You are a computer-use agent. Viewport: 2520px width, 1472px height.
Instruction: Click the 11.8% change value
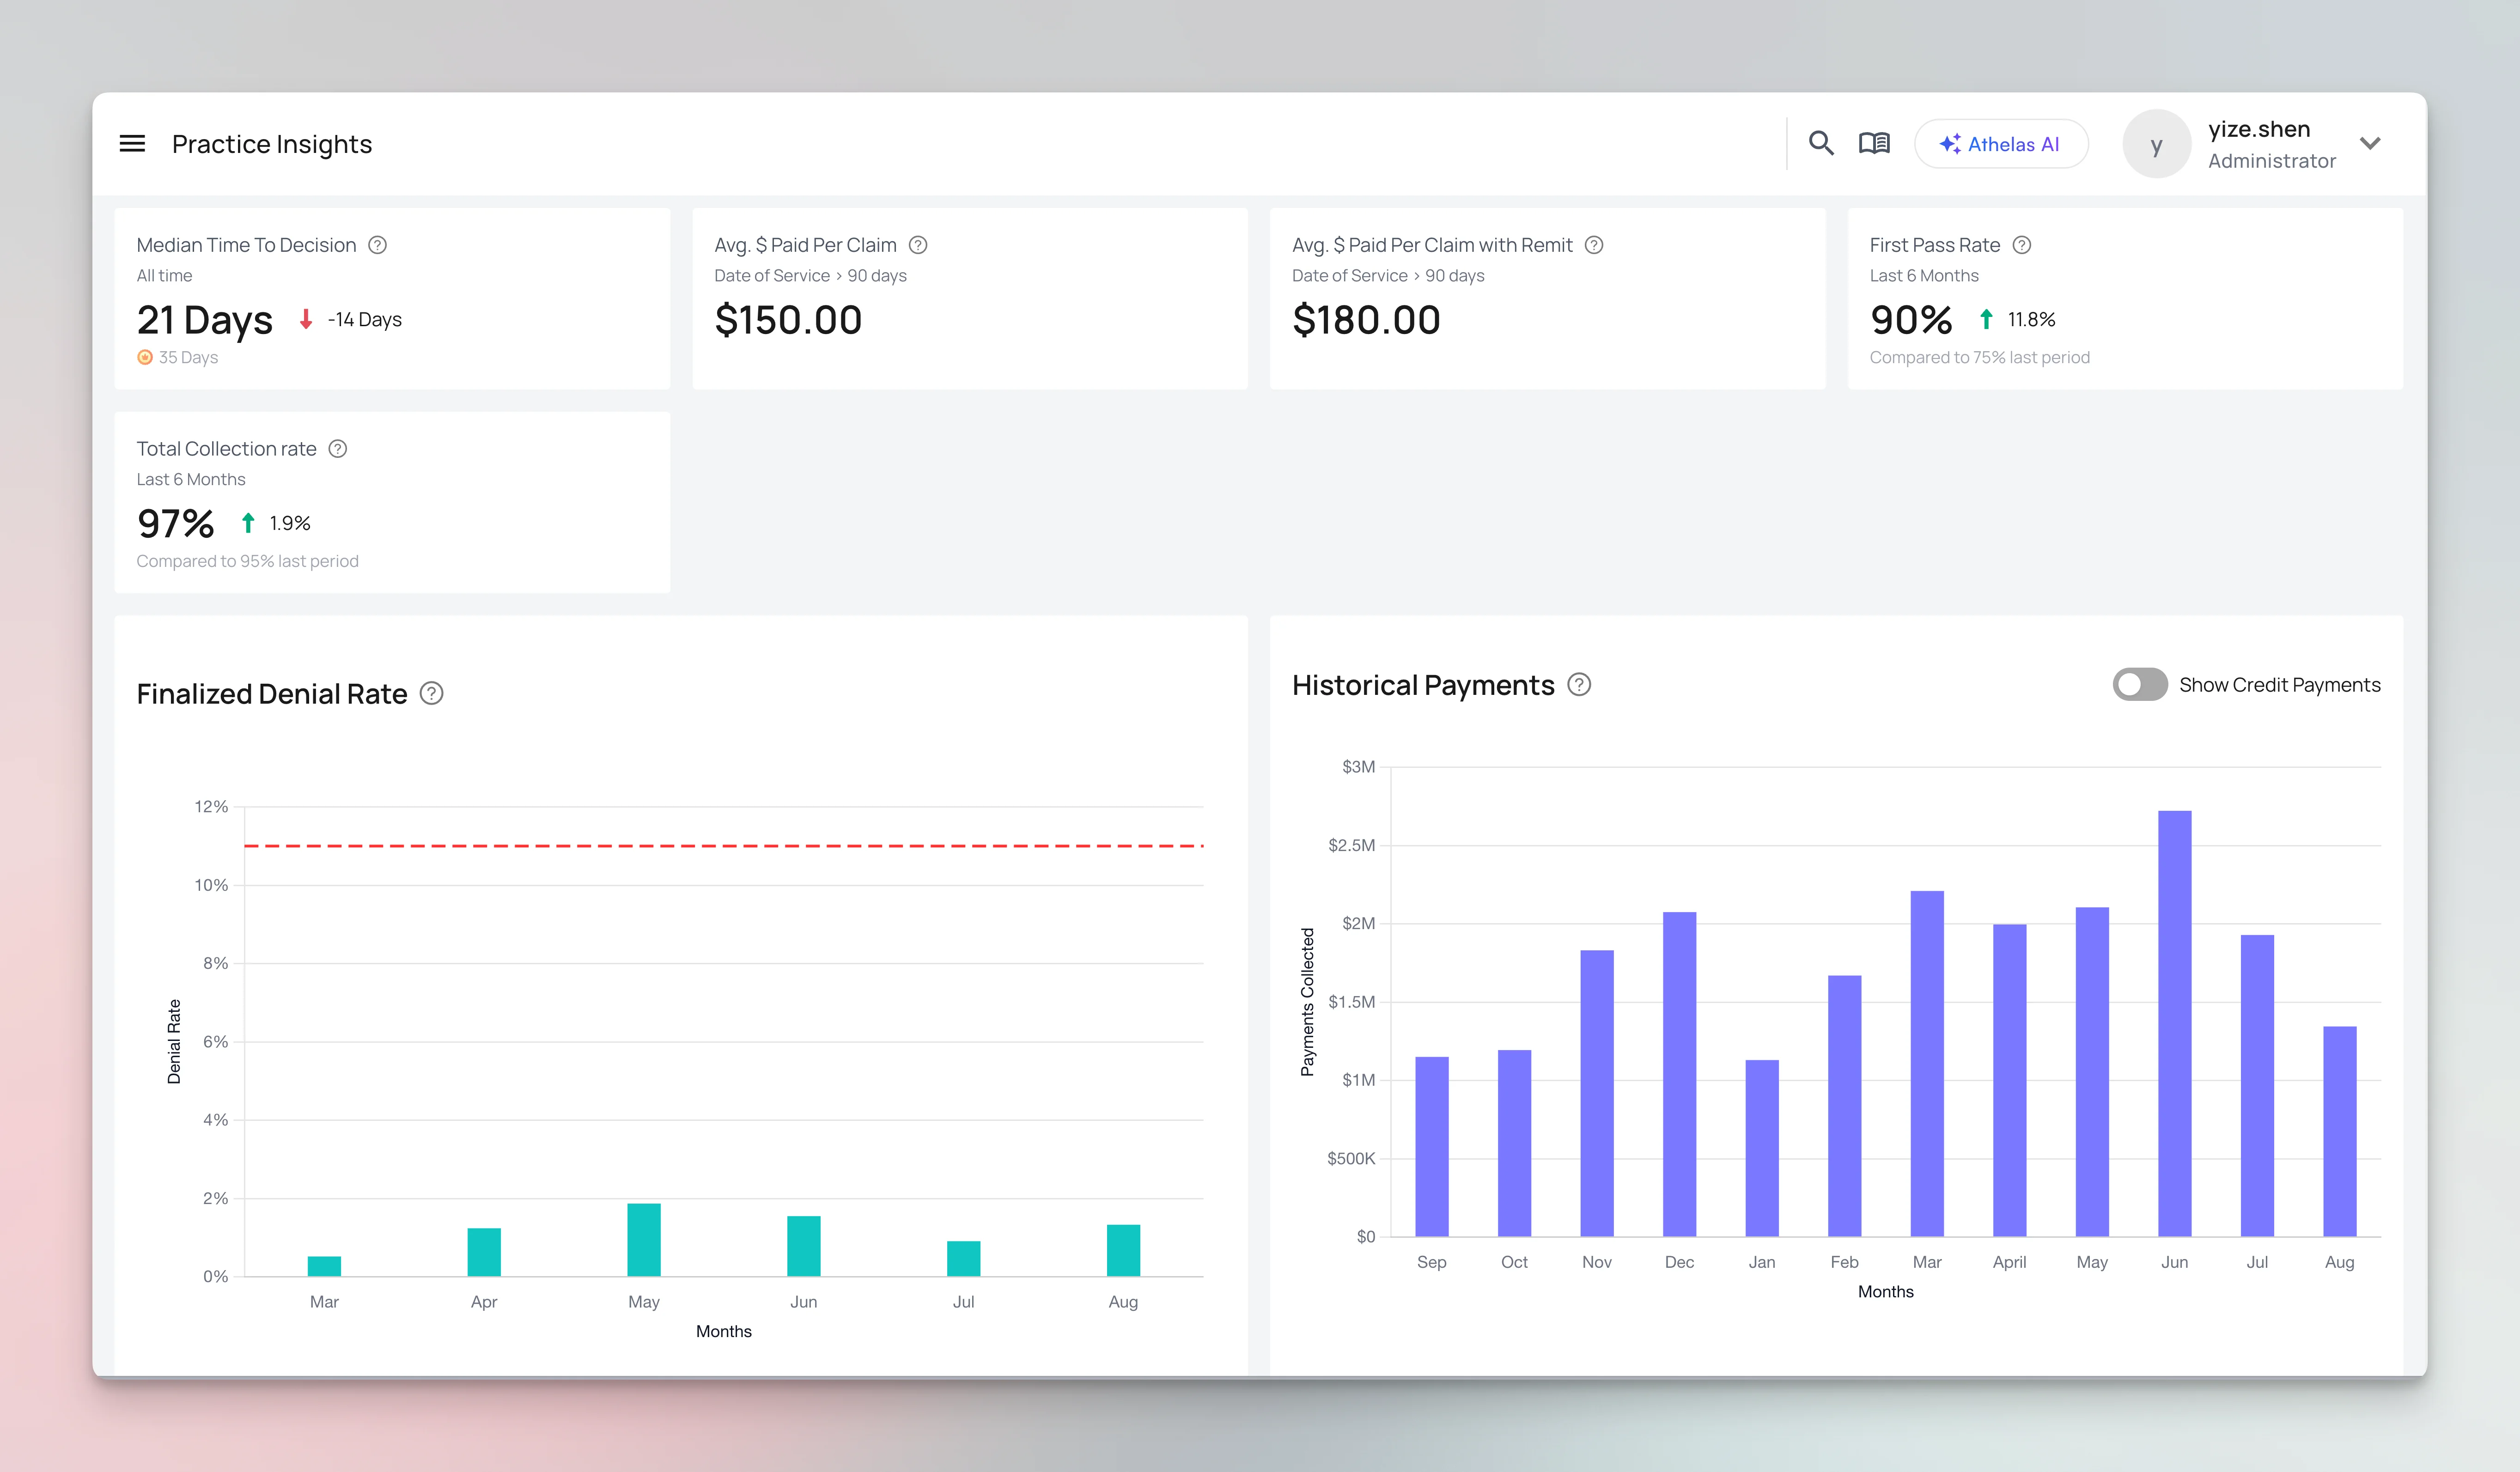[x=2032, y=320]
